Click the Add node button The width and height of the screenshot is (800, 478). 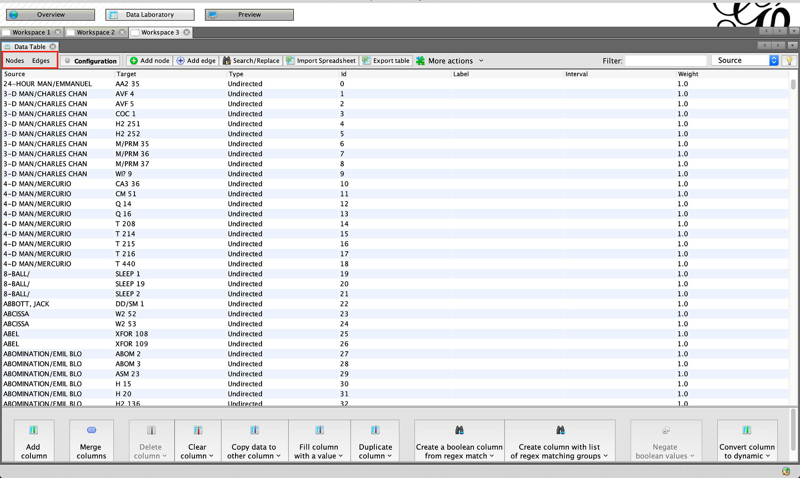click(x=150, y=61)
